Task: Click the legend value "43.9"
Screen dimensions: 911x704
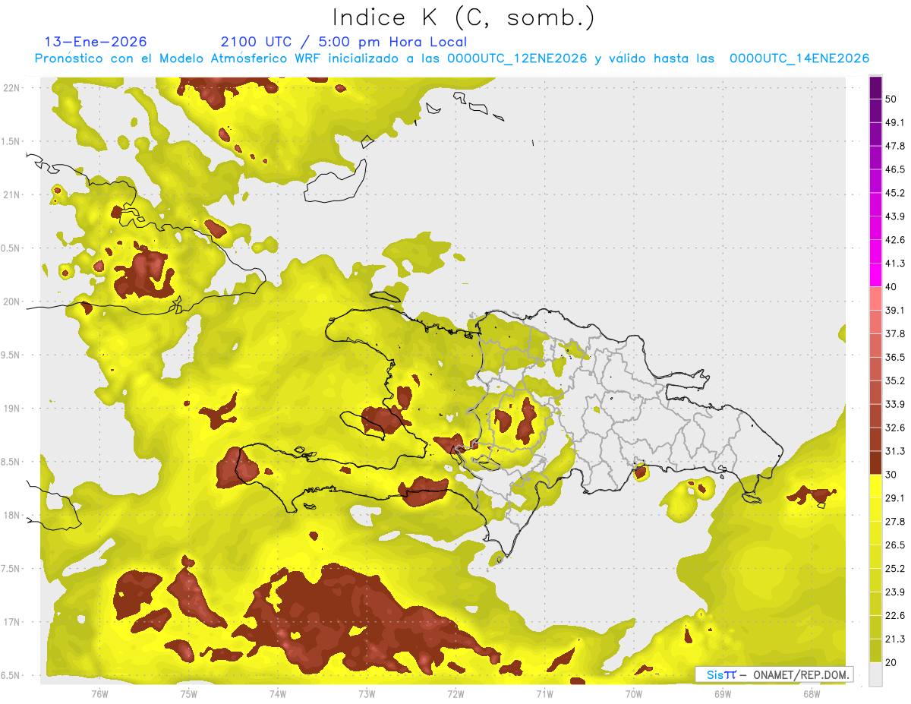Action: point(895,216)
